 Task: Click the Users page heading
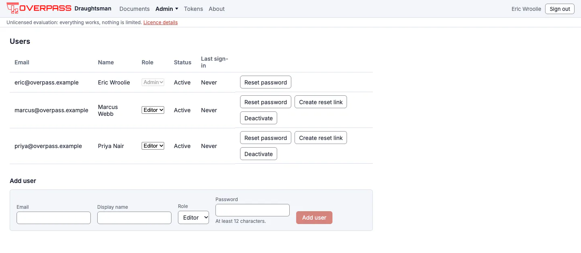20,41
